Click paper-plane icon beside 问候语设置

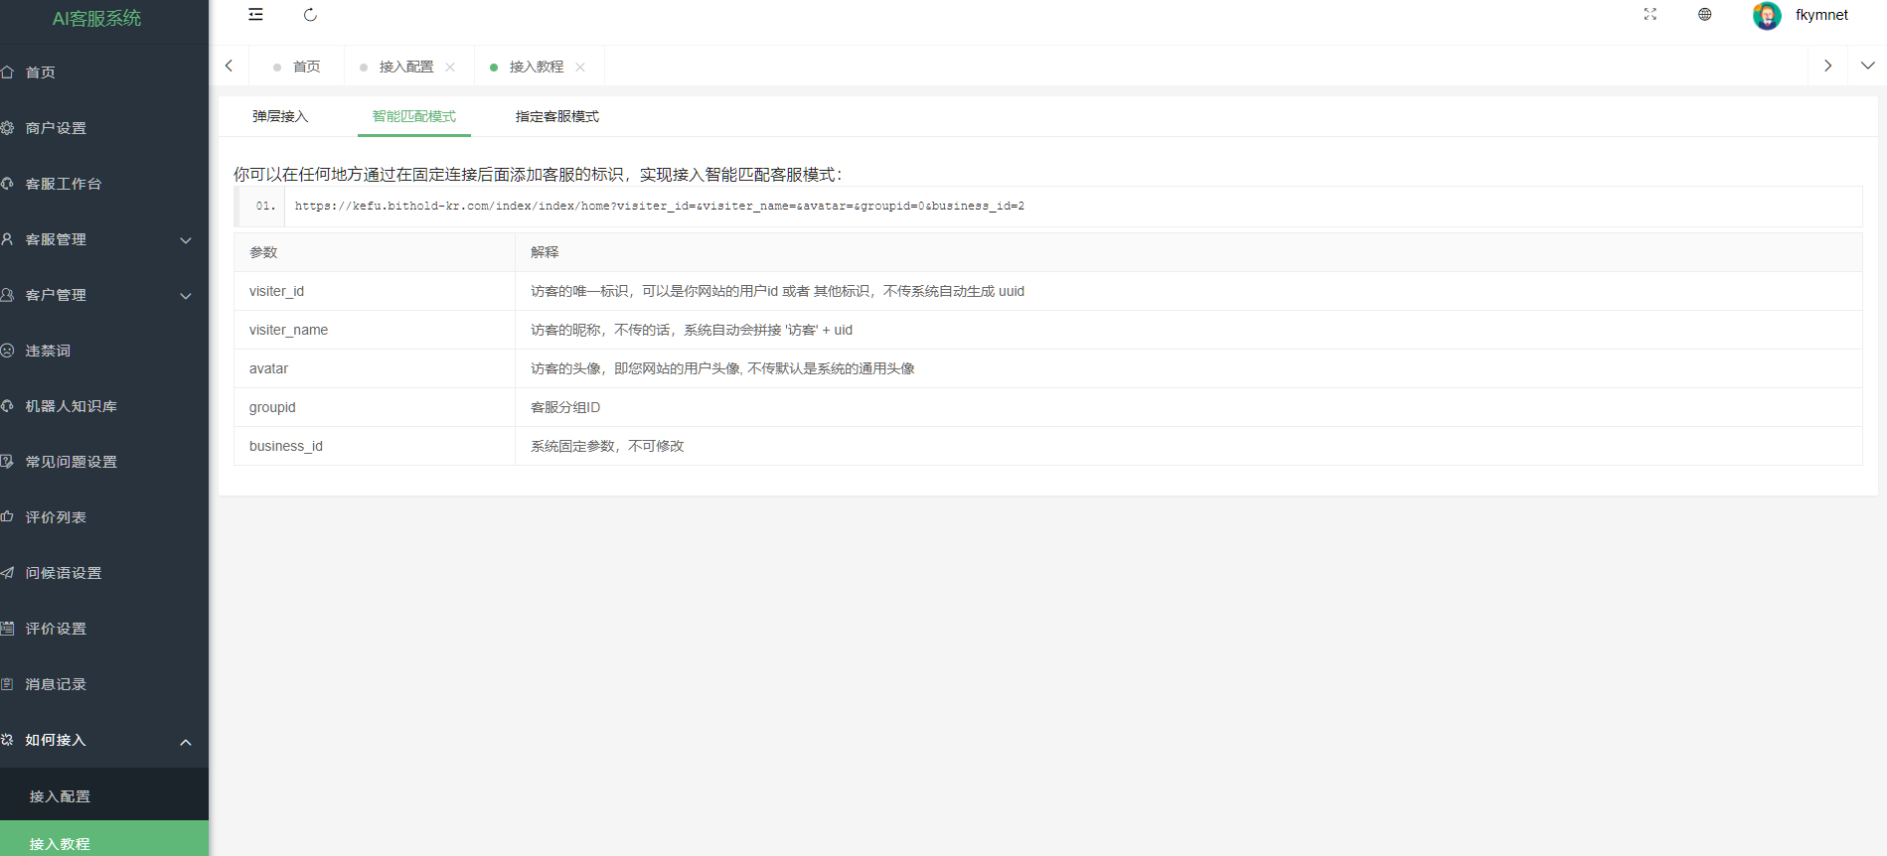pyautogui.click(x=7, y=573)
